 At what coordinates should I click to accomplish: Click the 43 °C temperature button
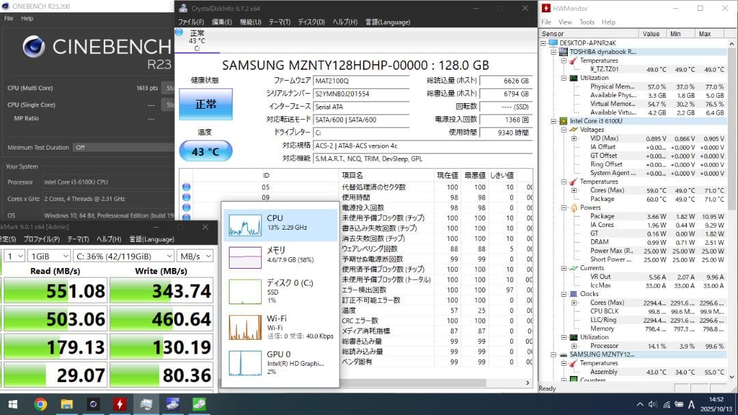click(x=206, y=151)
